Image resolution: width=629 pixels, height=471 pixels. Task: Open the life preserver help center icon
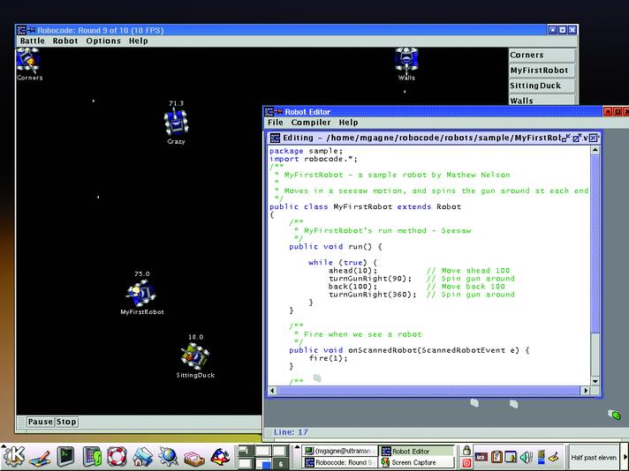(117, 456)
